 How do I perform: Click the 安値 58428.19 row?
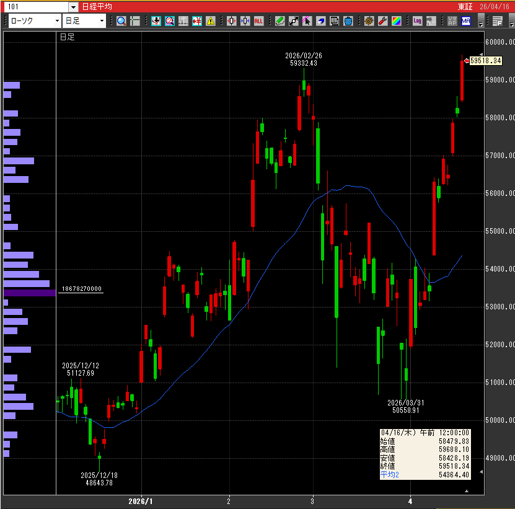(425, 458)
